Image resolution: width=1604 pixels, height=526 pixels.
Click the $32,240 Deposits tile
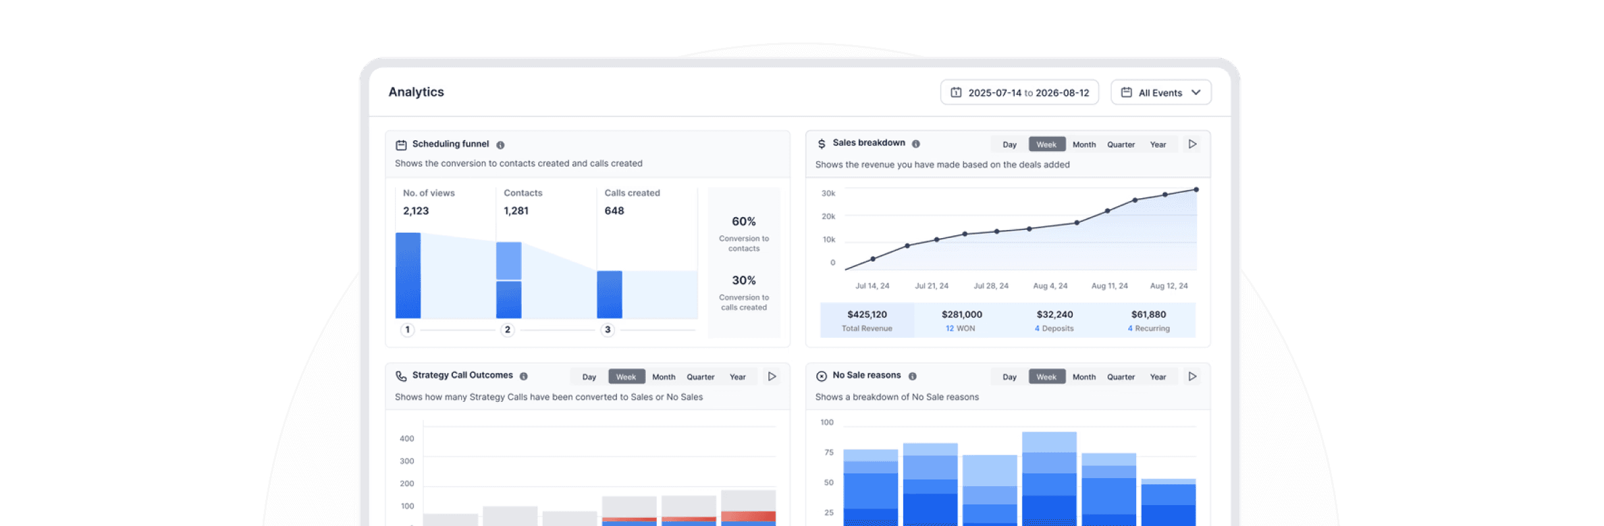[x=1054, y=320]
